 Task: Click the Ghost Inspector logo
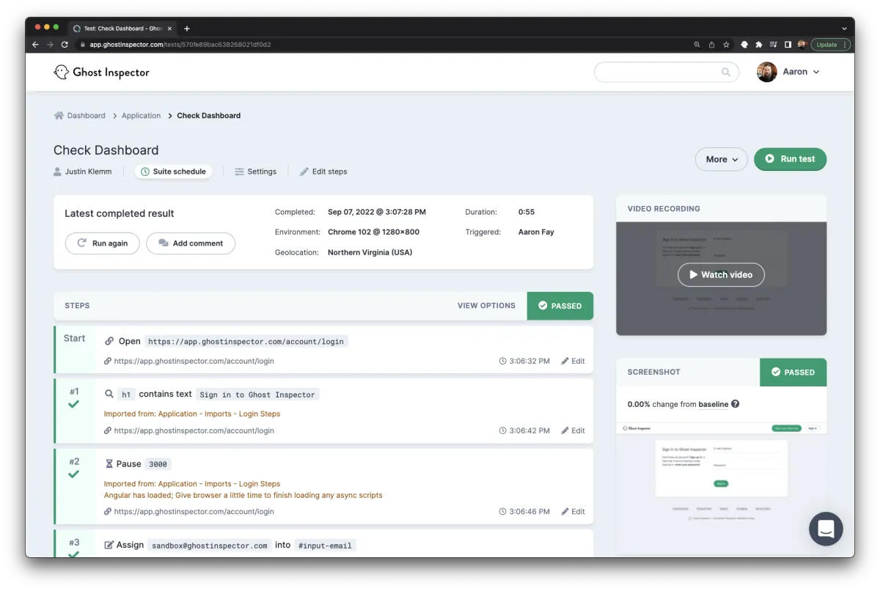click(x=102, y=72)
